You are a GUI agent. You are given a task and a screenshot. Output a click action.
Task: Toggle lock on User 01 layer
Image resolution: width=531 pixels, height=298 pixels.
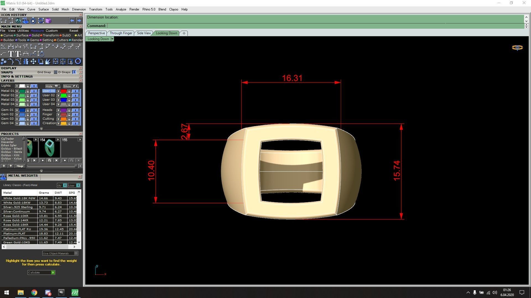69,91
